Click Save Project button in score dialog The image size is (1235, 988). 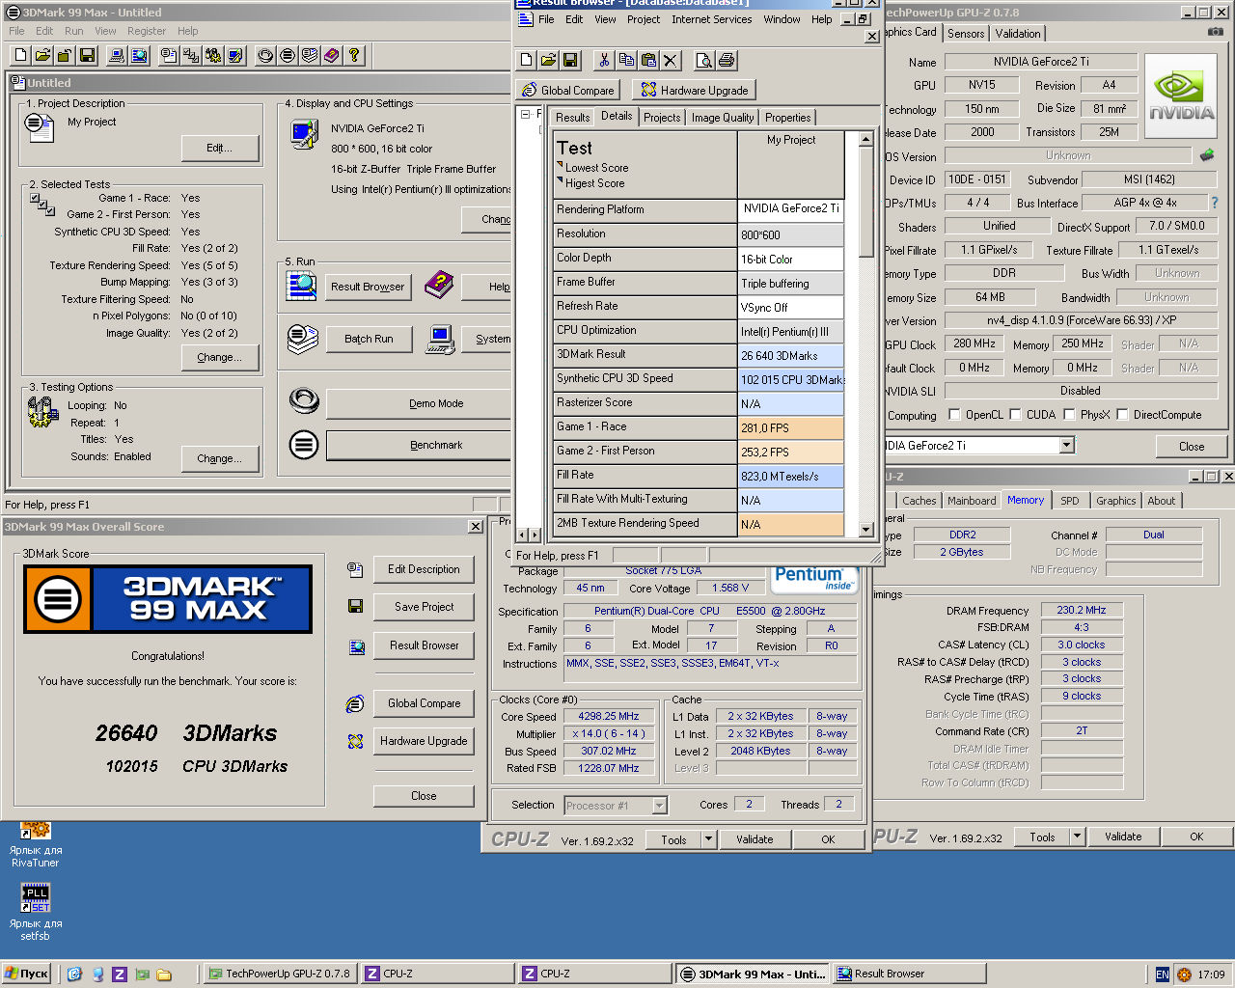424,607
